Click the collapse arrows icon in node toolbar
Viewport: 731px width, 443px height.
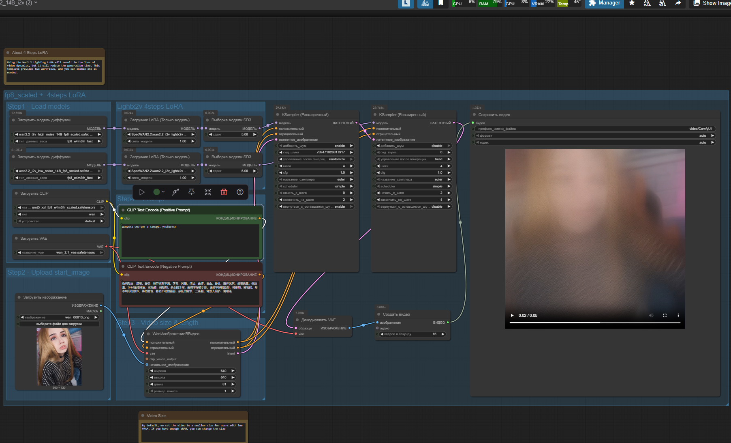point(207,192)
